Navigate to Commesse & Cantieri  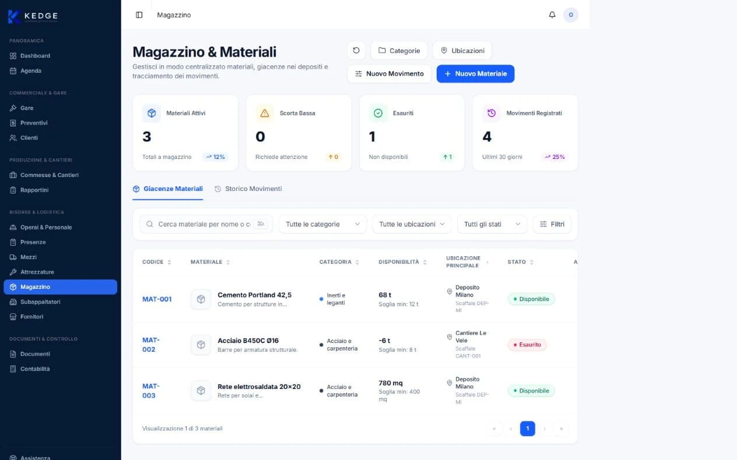click(60, 175)
